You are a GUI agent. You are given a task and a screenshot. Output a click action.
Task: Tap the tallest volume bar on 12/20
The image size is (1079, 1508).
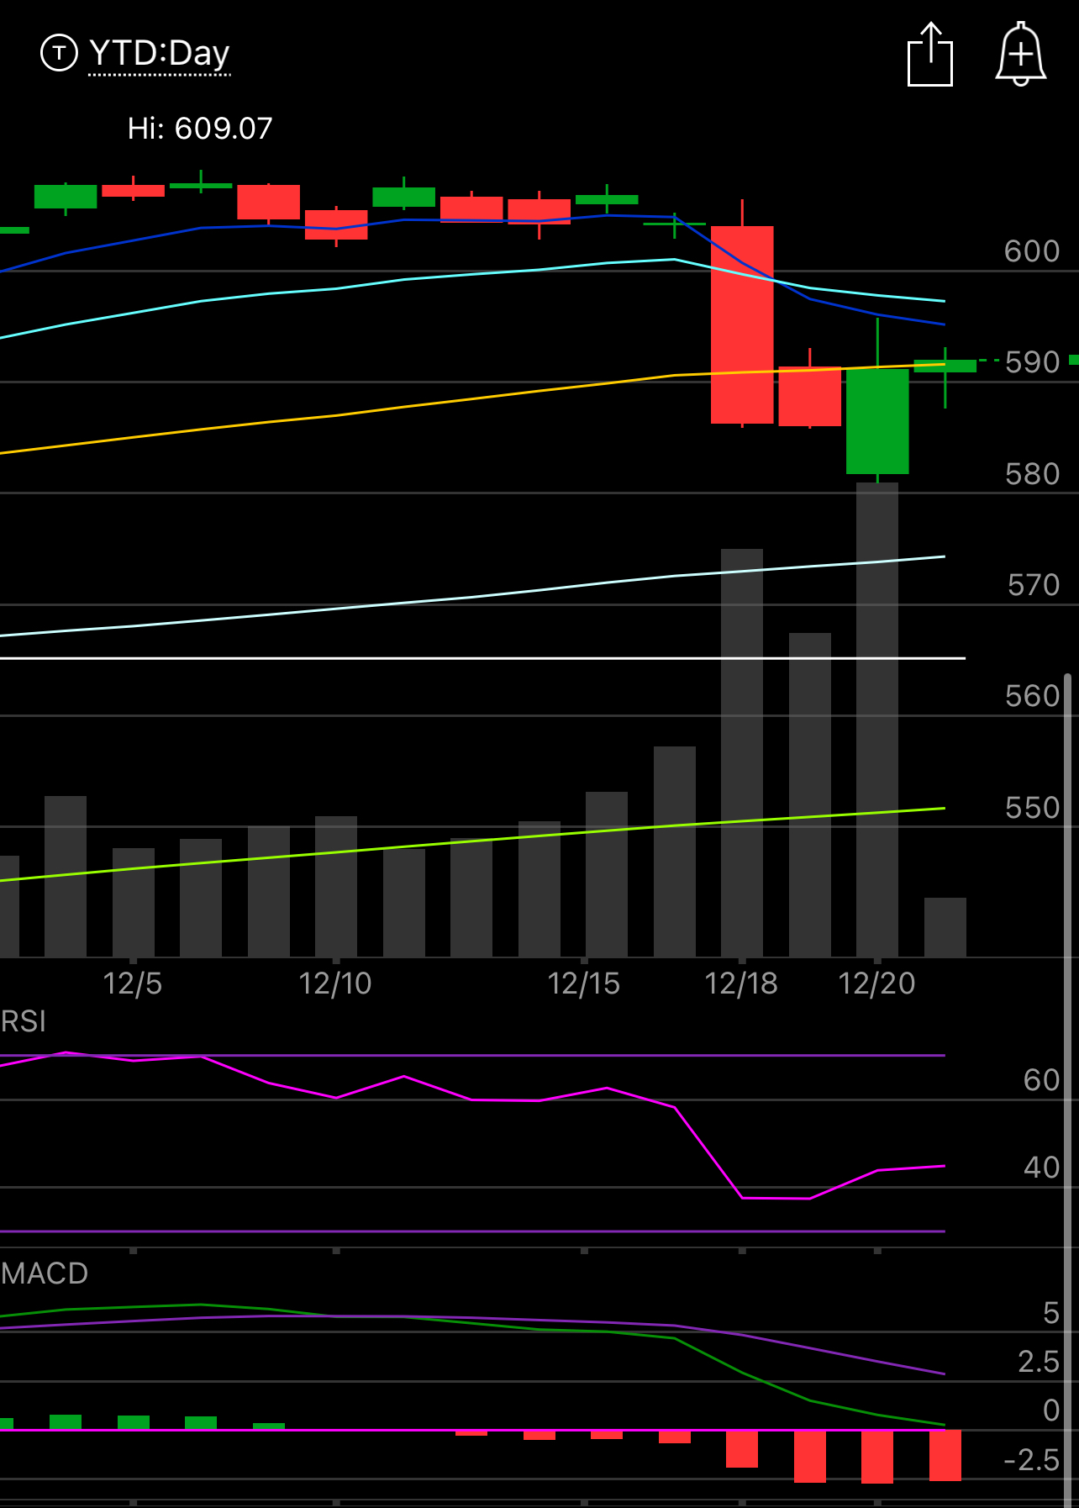877,720
